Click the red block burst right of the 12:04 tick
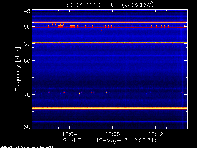 point(73,27)
